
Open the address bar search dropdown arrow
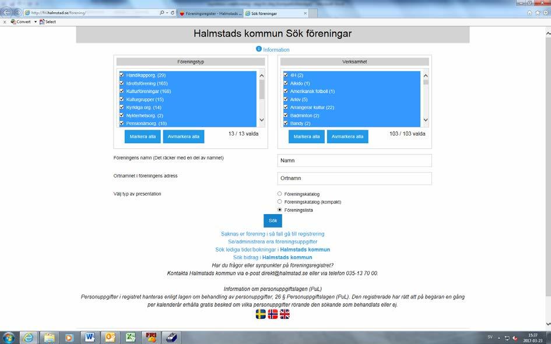coord(167,13)
